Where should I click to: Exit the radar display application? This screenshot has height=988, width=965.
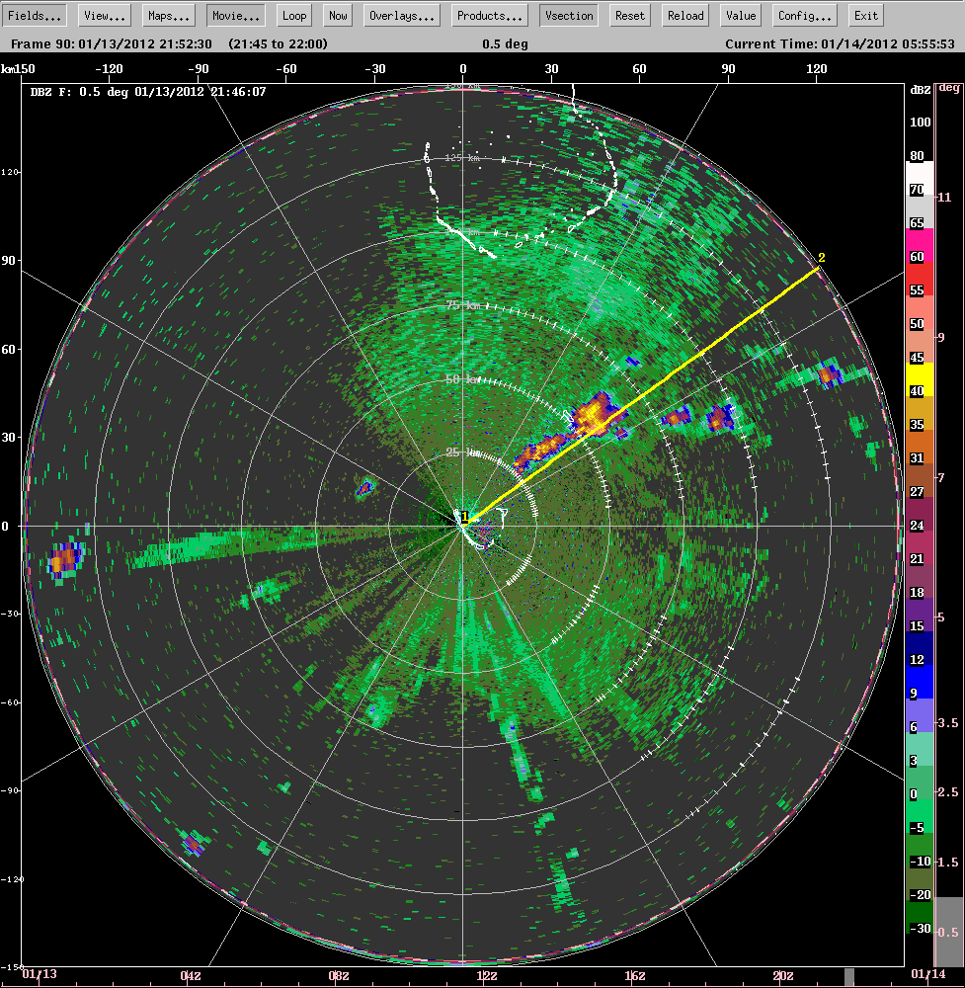(865, 15)
